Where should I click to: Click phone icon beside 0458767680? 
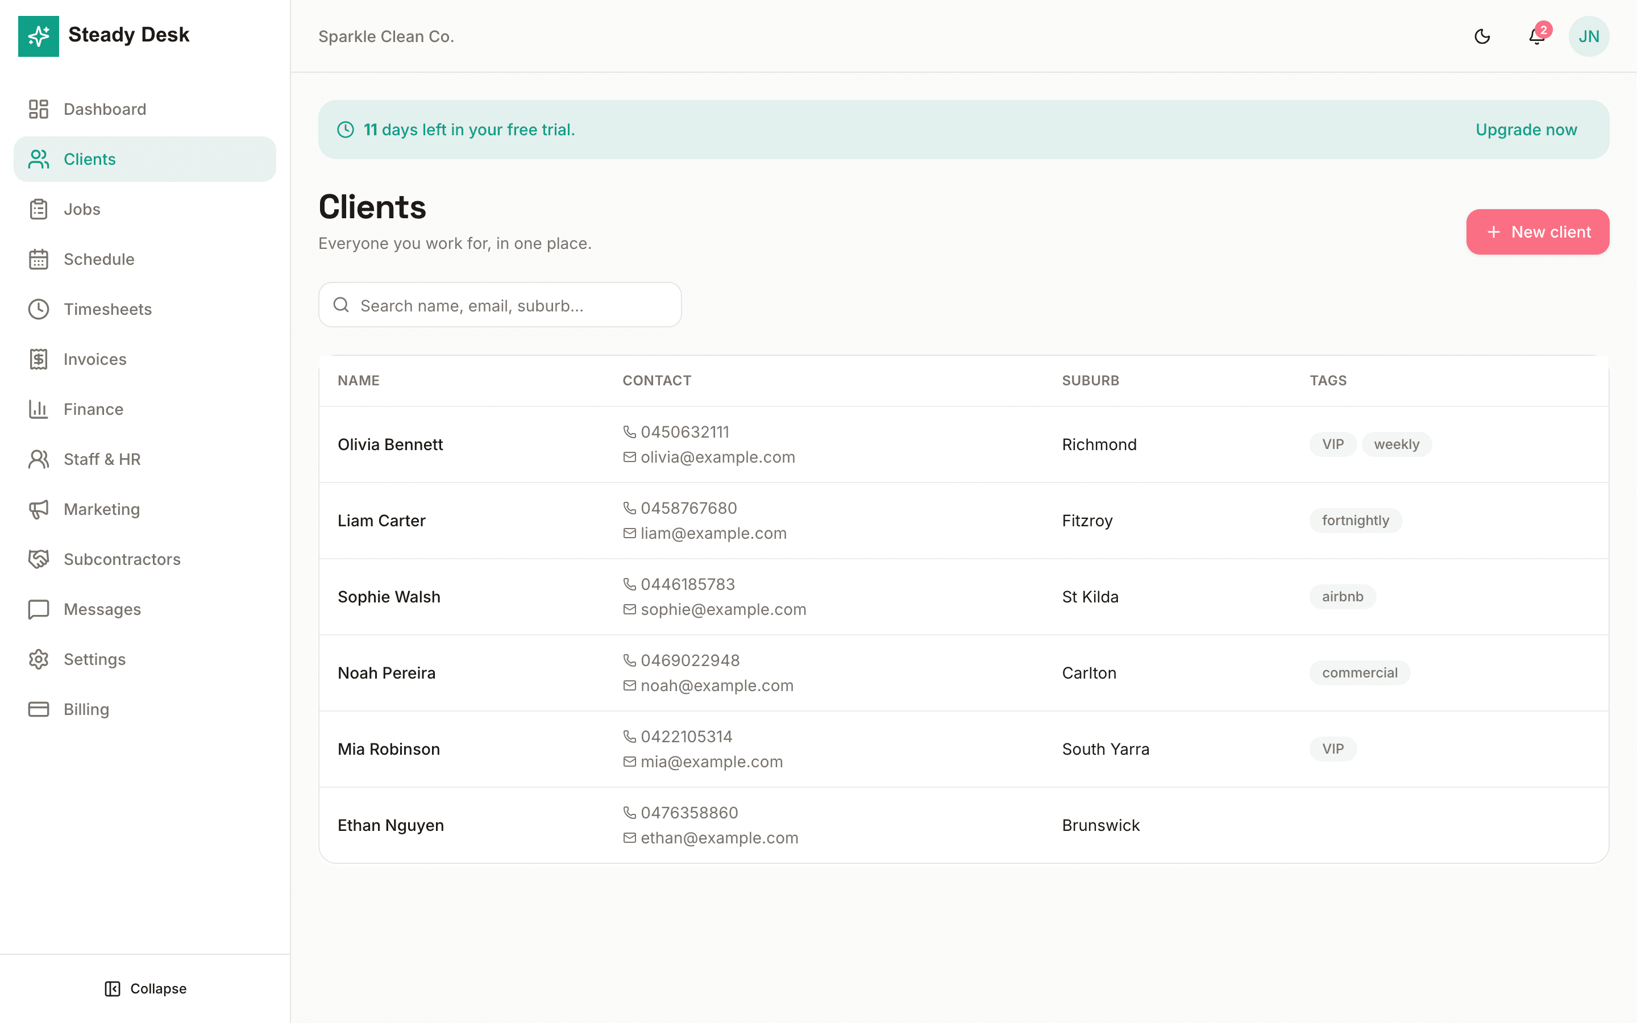click(630, 508)
